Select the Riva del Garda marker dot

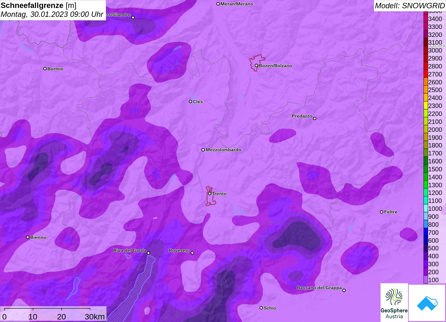click(148, 253)
